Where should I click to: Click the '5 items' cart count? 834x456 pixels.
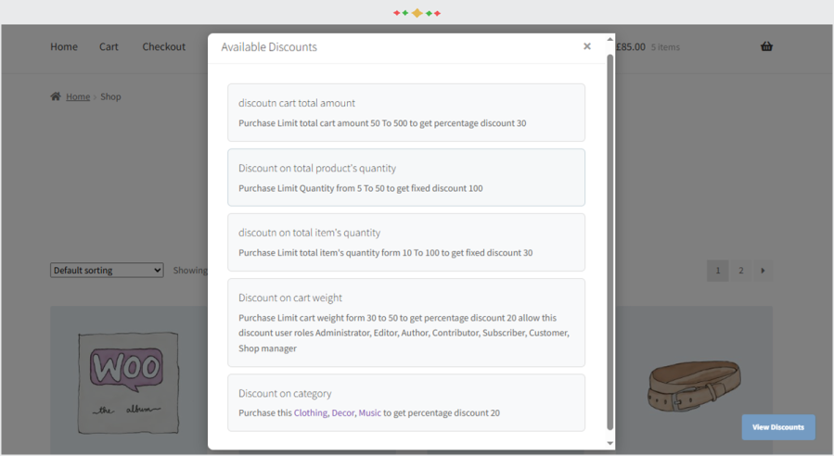tap(665, 47)
